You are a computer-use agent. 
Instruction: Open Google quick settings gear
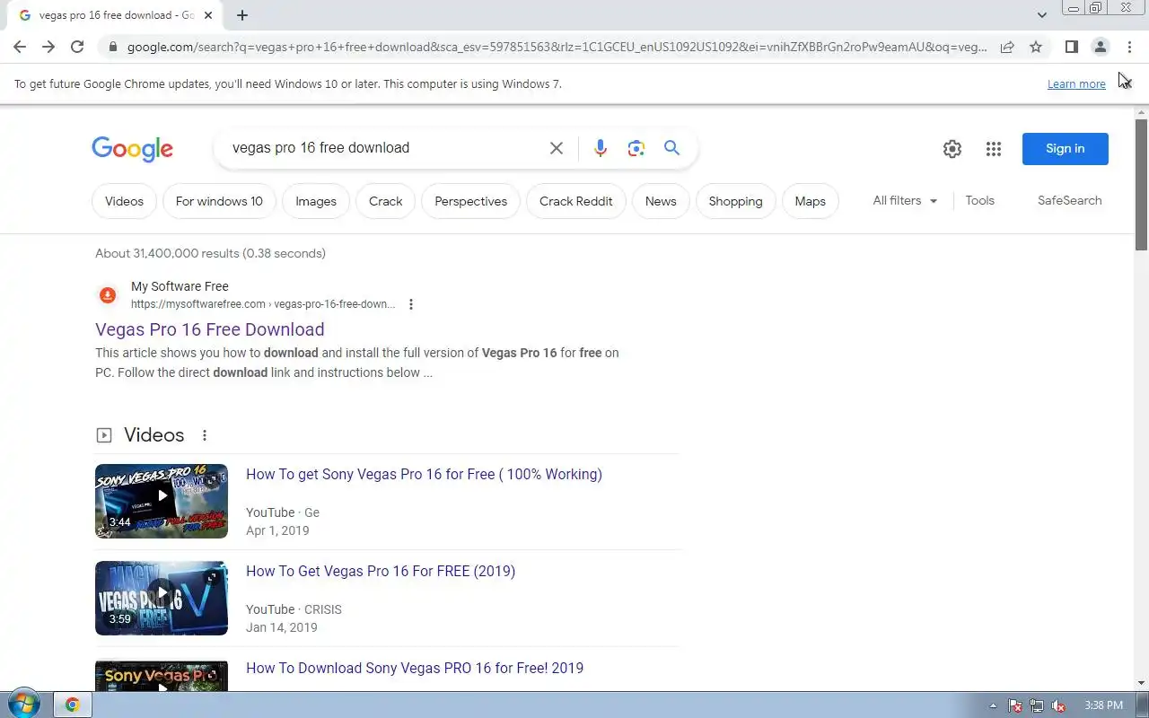(952, 149)
